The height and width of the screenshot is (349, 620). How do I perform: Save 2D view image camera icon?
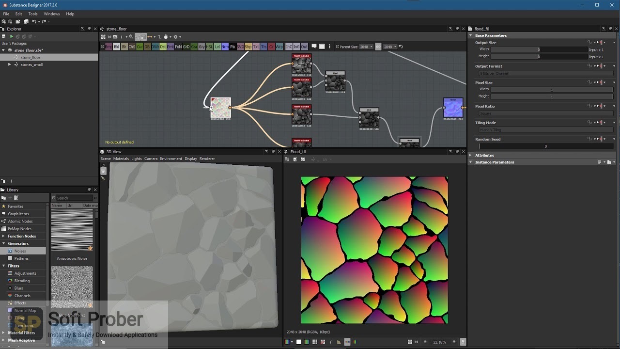303,159
